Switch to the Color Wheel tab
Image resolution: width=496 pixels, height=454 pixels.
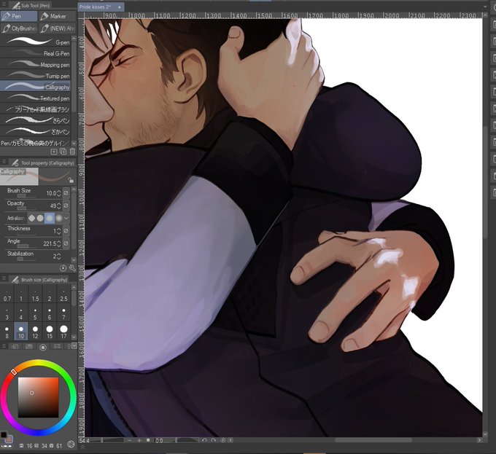(x=43, y=347)
